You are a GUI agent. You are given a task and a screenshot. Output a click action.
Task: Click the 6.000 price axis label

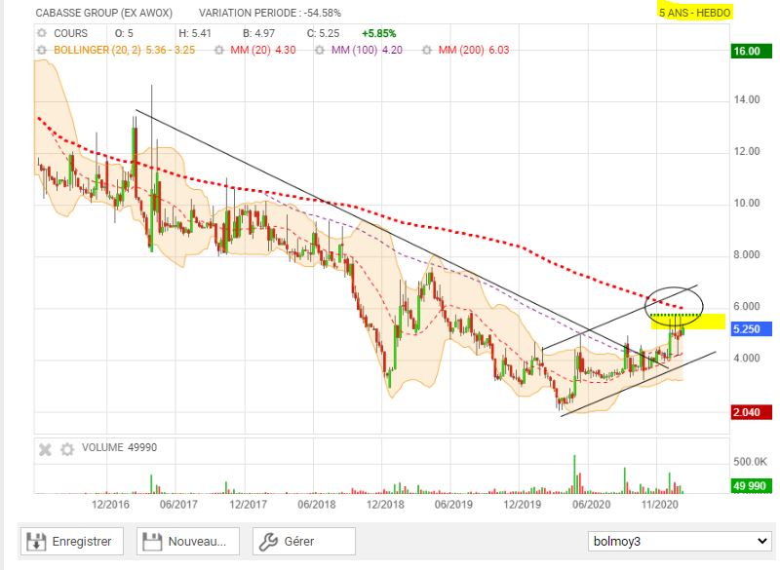[x=747, y=307]
